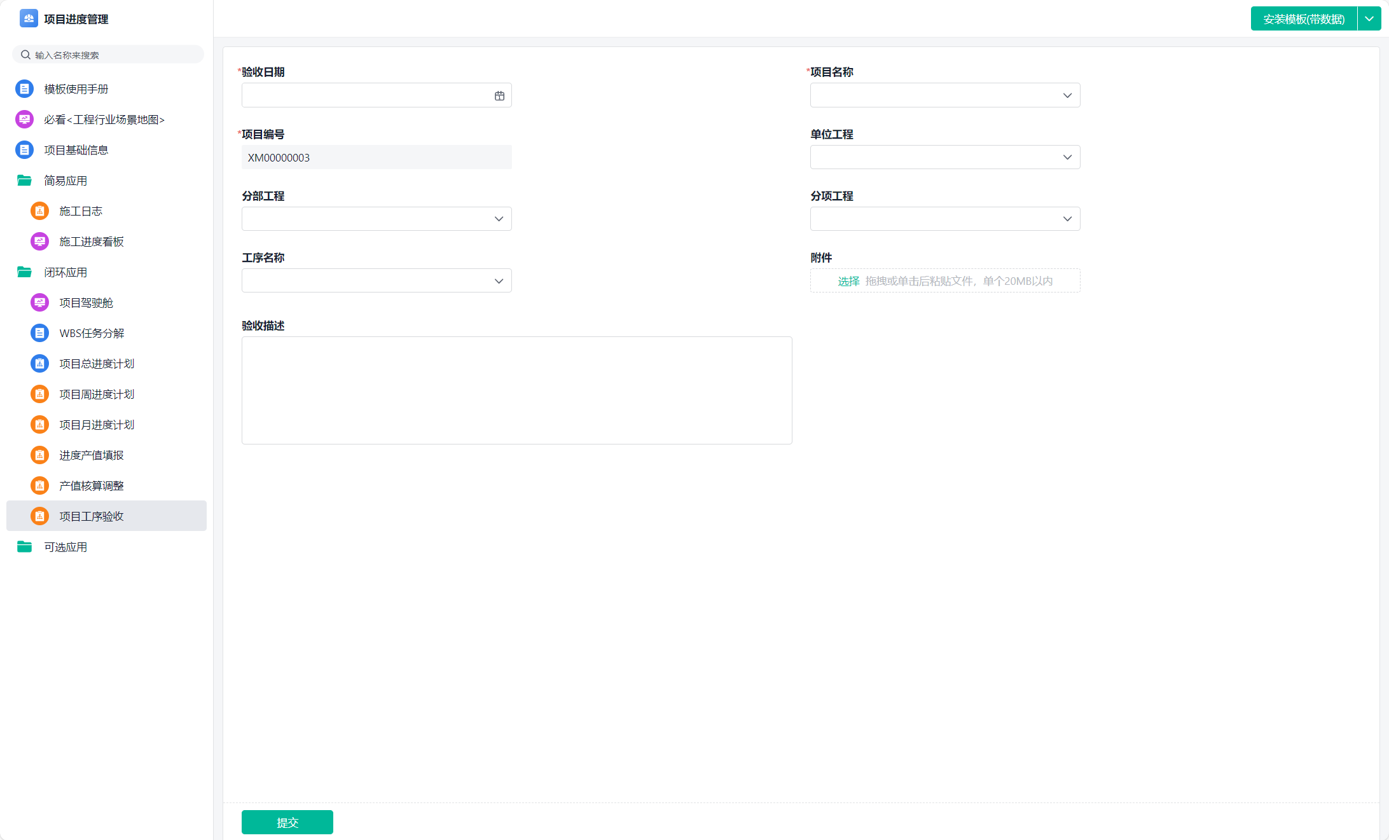Go to 项目月进度计划 in sidebar
The width and height of the screenshot is (1389, 840).
[97, 425]
